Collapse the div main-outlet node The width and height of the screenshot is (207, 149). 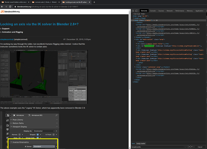tap(135, 39)
